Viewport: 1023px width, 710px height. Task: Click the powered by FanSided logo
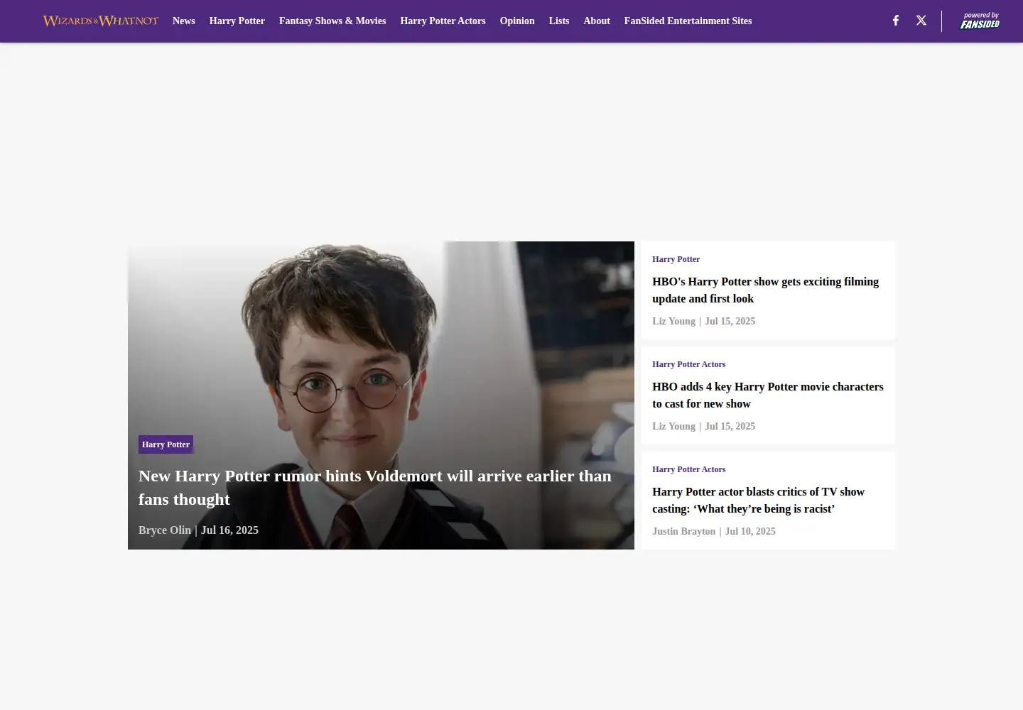tap(980, 21)
